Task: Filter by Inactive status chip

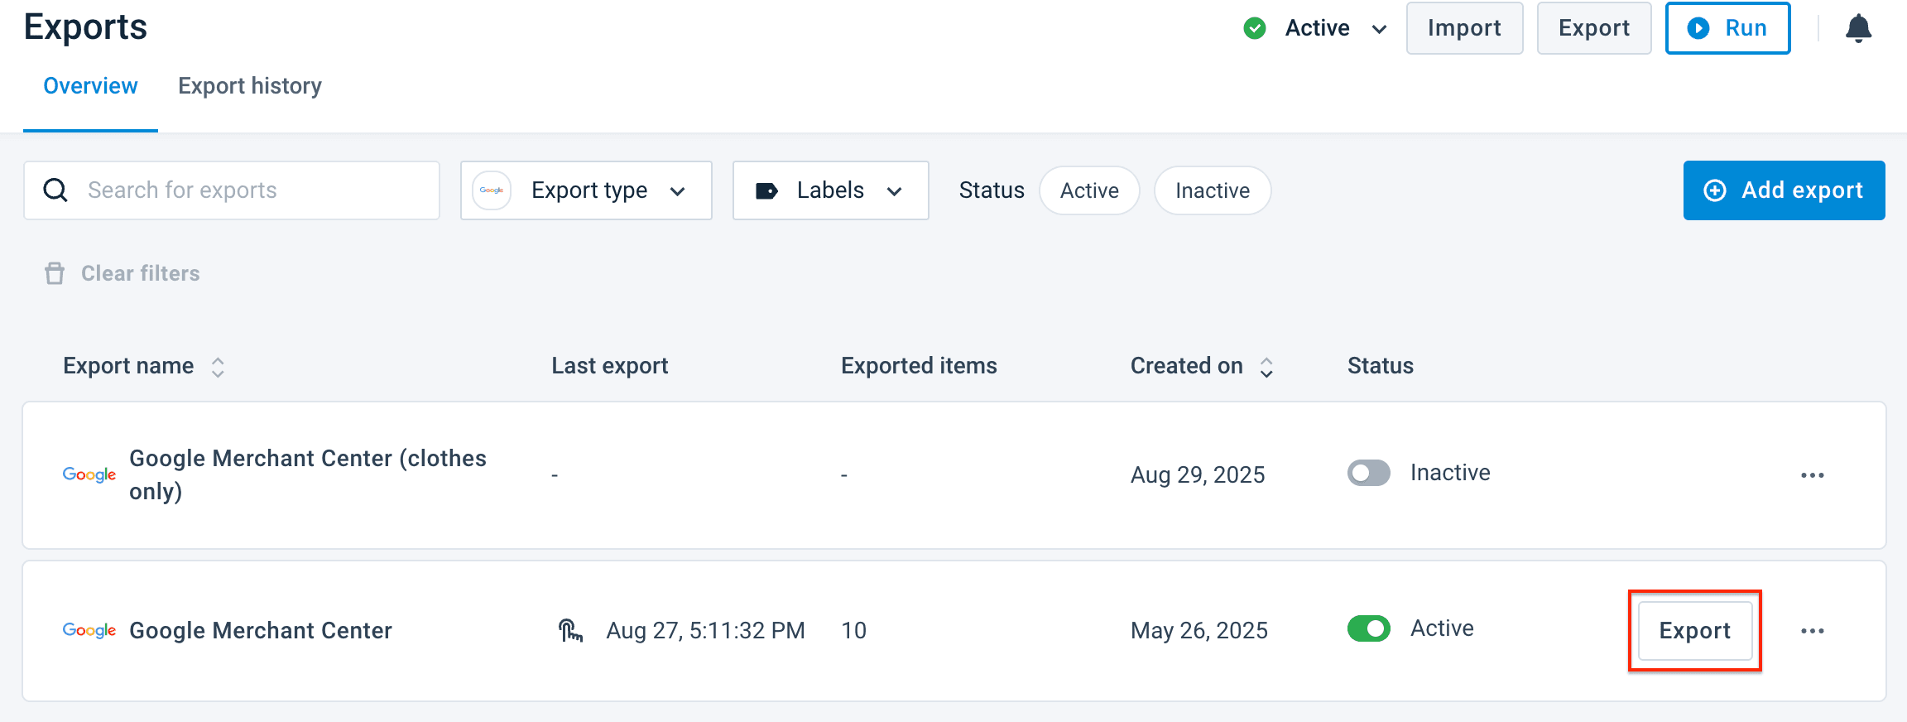Action: (1212, 190)
